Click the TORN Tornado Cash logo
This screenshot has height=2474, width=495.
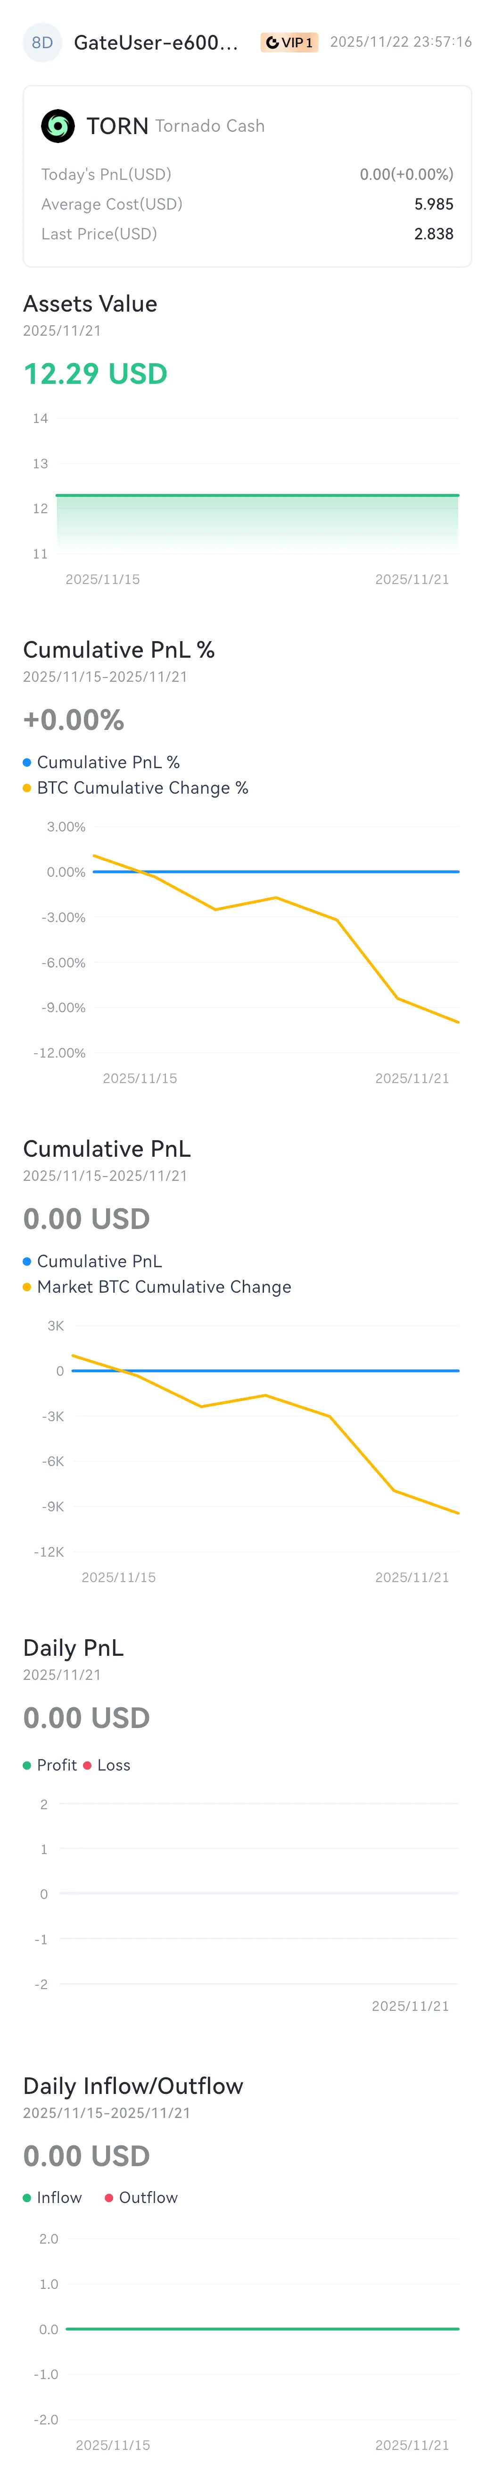pos(58,126)
